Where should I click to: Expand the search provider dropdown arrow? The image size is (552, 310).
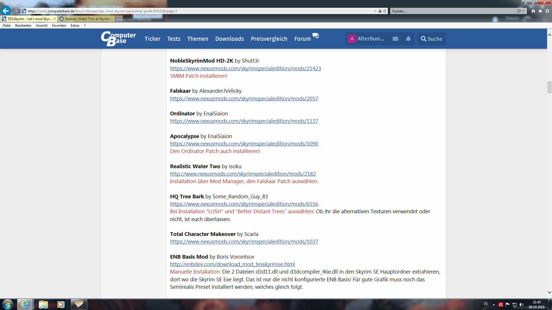[x=524, y=11]
